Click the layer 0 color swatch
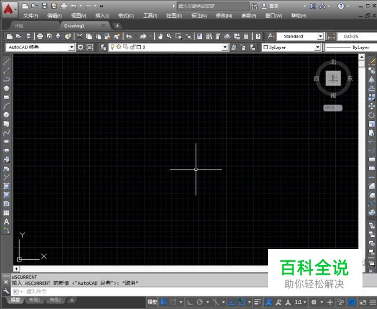 coord(139,47)
